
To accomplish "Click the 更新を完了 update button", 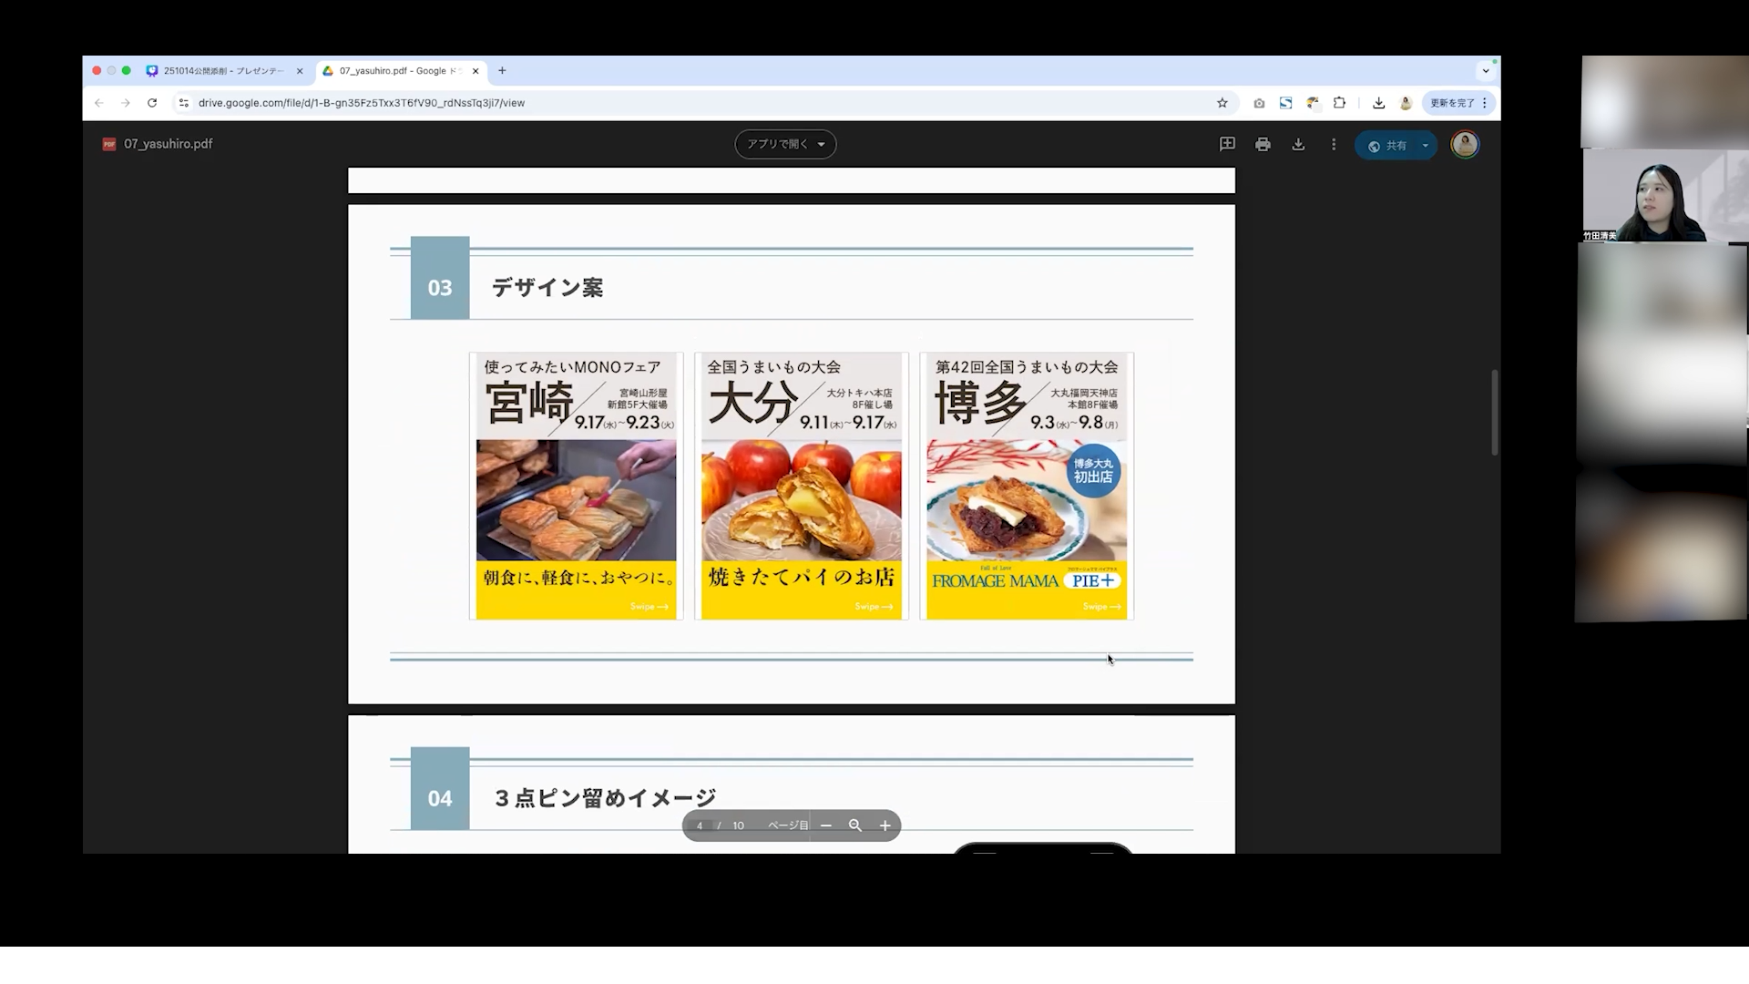I will [x=1452, y=103].
